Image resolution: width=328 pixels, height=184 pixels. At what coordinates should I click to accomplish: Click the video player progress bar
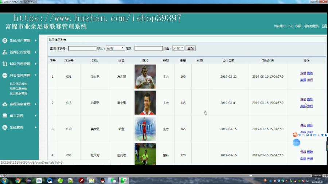click(159, 176)
